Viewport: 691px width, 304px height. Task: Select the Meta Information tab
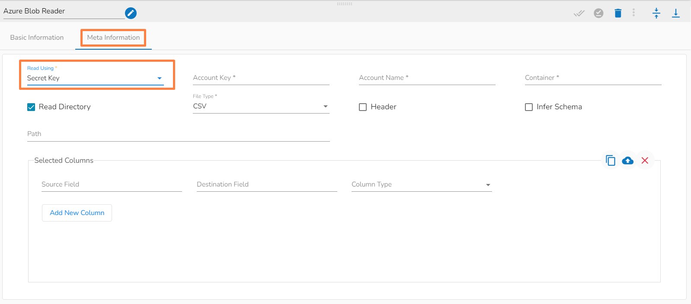pyautogui.click(x=113, y=38)
